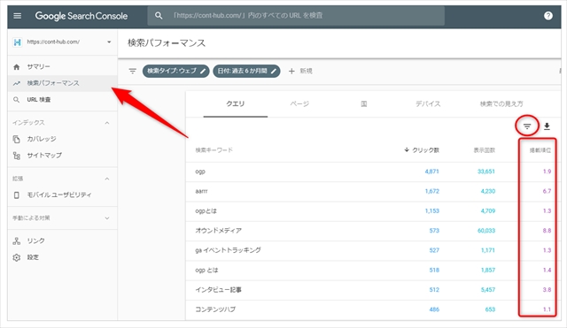Click the links network icon beside リンク
The width and height of the screenshot is (567, 328).
click(17, 241)
